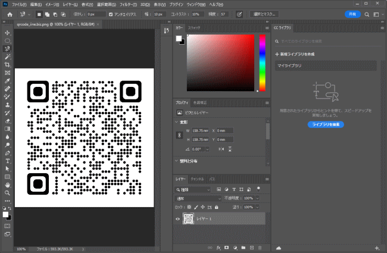
Task: Click the rainbow hue slider
Action: pos(263,63)
